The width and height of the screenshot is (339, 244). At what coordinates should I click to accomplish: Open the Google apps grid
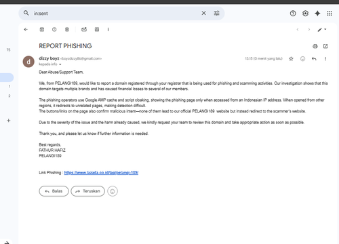330,14
